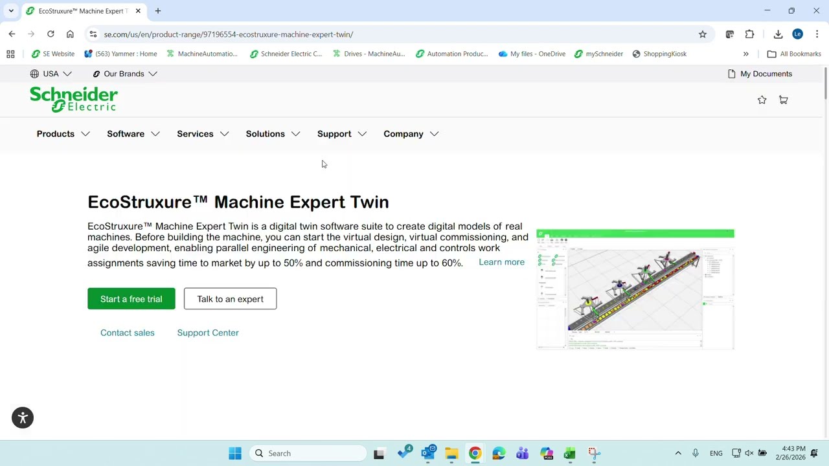Open the SE Website bookmark
Viewport: 829px width, 466px height.
[x=53, y=54]
